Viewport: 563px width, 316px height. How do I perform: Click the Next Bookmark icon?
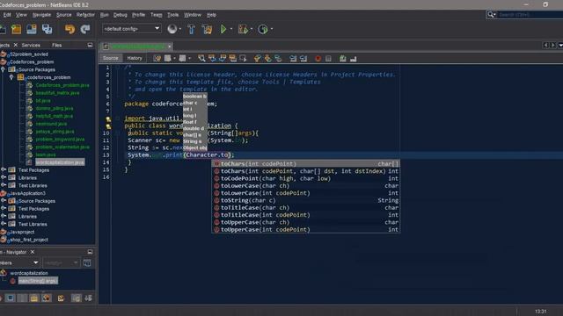pos(267,58)
